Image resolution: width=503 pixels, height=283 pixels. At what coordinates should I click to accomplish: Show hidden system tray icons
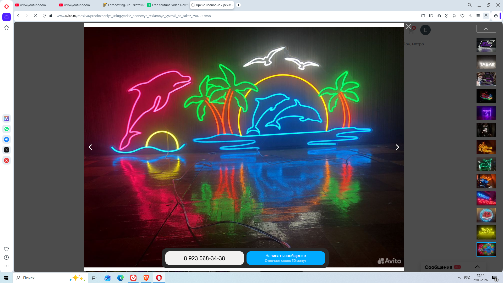tap(459, 278)
